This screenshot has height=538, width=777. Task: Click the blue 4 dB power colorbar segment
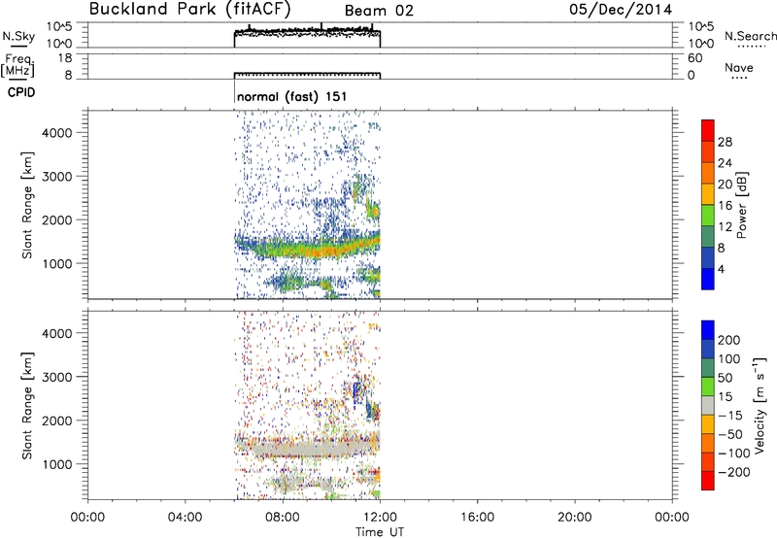pyautogui.click(x=708, y=279)
